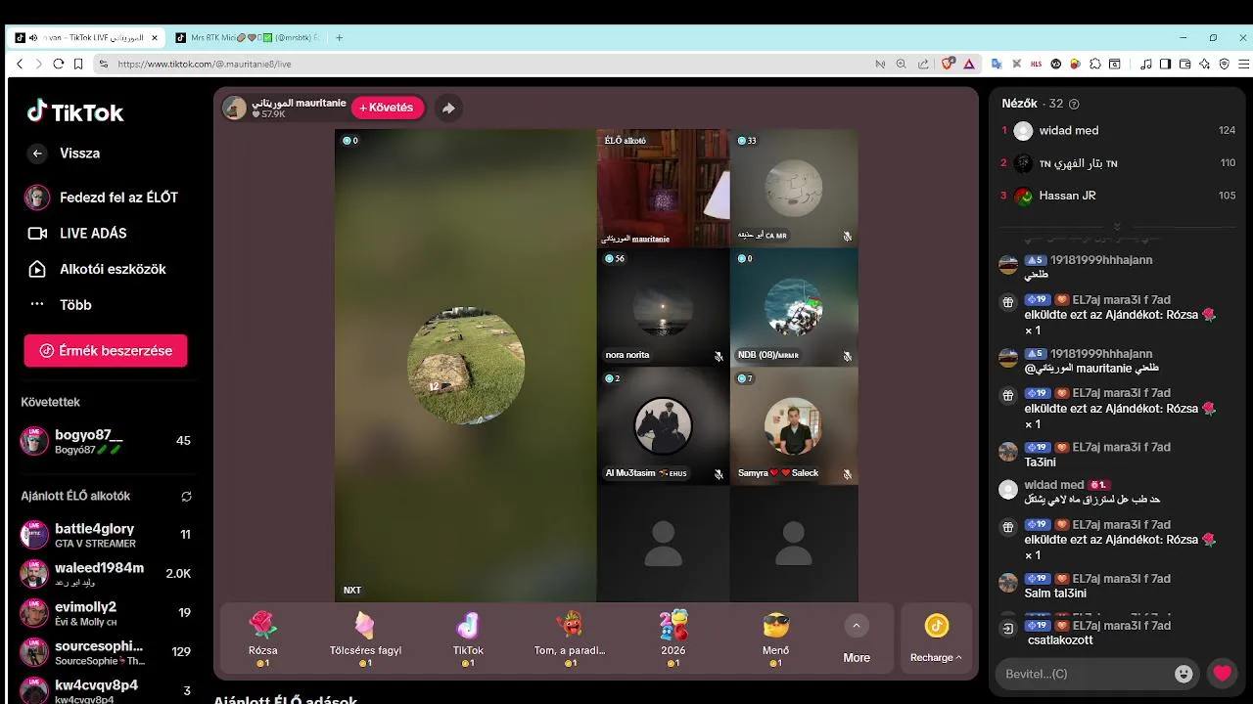The height and width of the screenshot is (704, 1253).
Task: Open bogyo87__ followed live stream
Action: [106, 441]
